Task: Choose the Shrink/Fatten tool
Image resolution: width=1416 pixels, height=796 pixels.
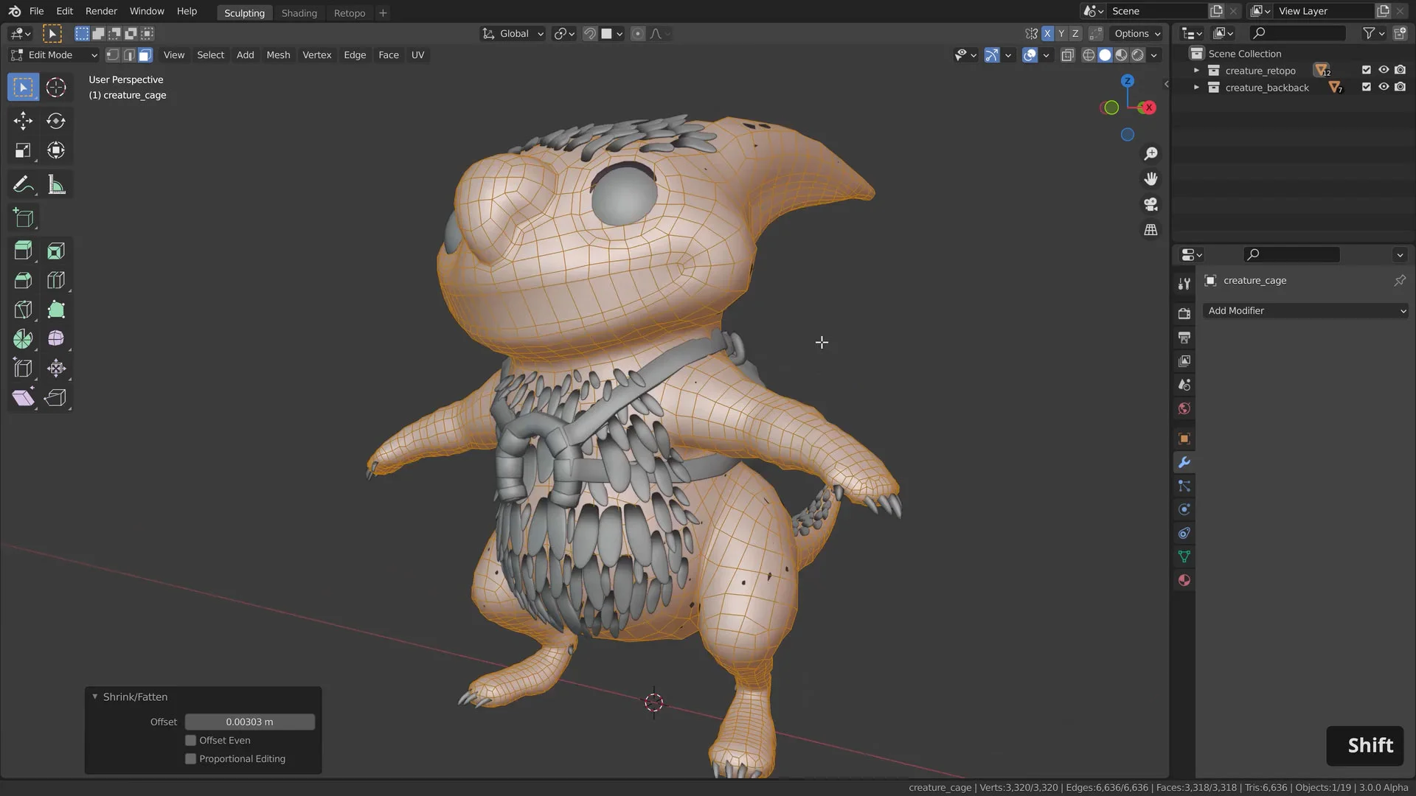Action: coord(56,369)
